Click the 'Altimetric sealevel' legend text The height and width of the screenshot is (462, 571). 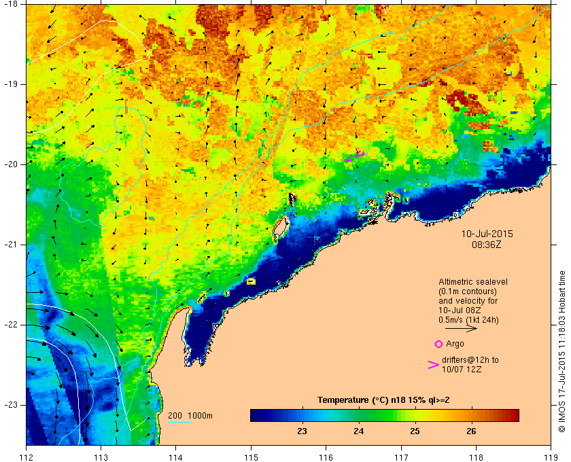(472, 282)
